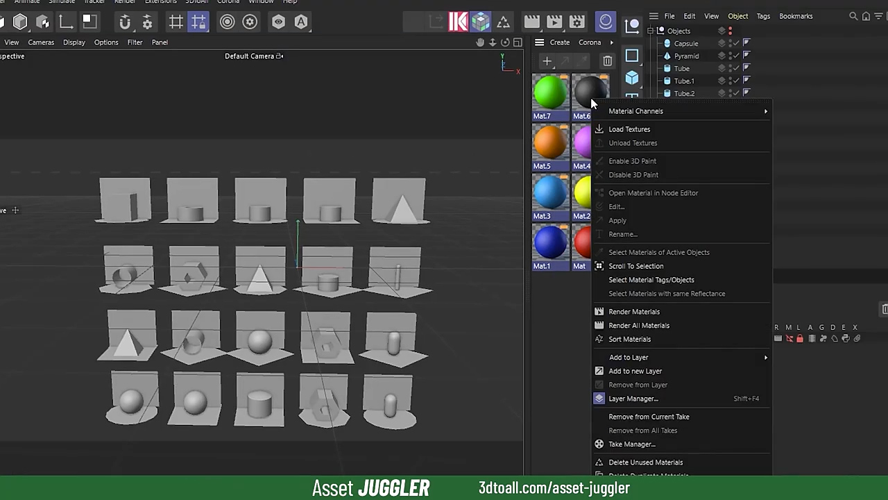Click the render clapperboard icon
The image size is (888, 500).
point(532,22)
